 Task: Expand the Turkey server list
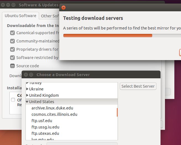coord(27,83)
